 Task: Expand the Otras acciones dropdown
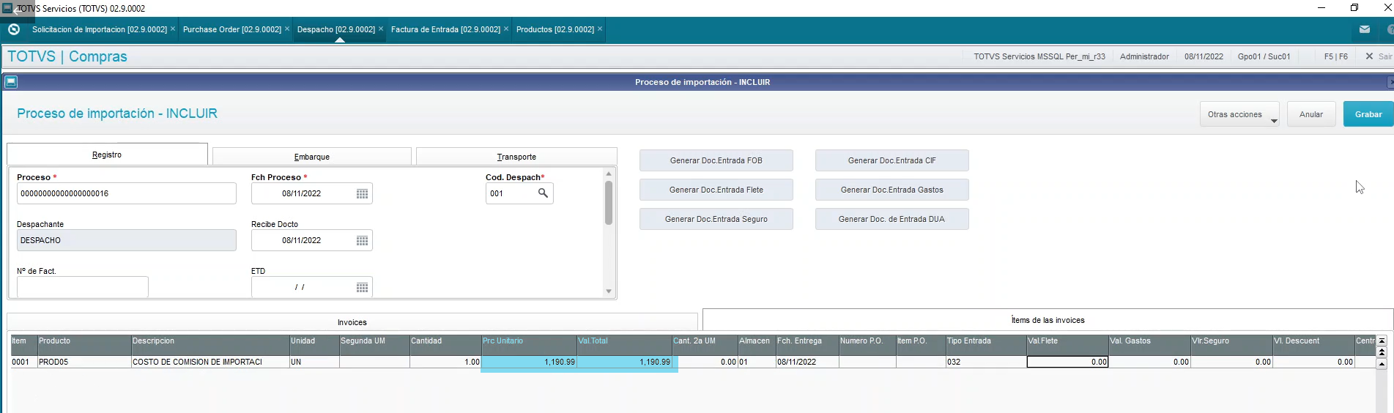pos(1239,114)
